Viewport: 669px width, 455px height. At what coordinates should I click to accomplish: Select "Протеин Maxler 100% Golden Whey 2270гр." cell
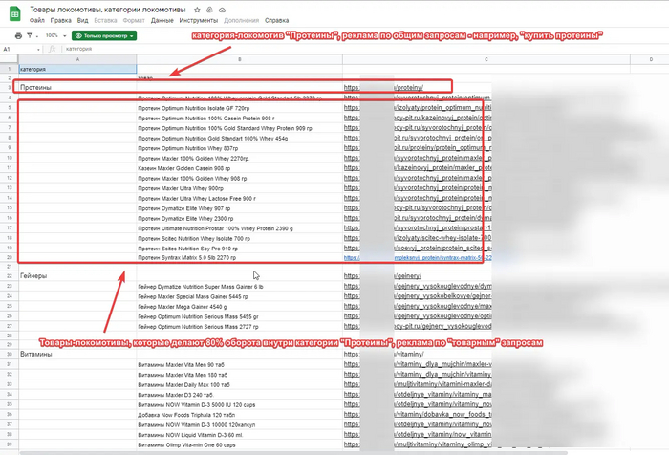[x=239, y=159]
